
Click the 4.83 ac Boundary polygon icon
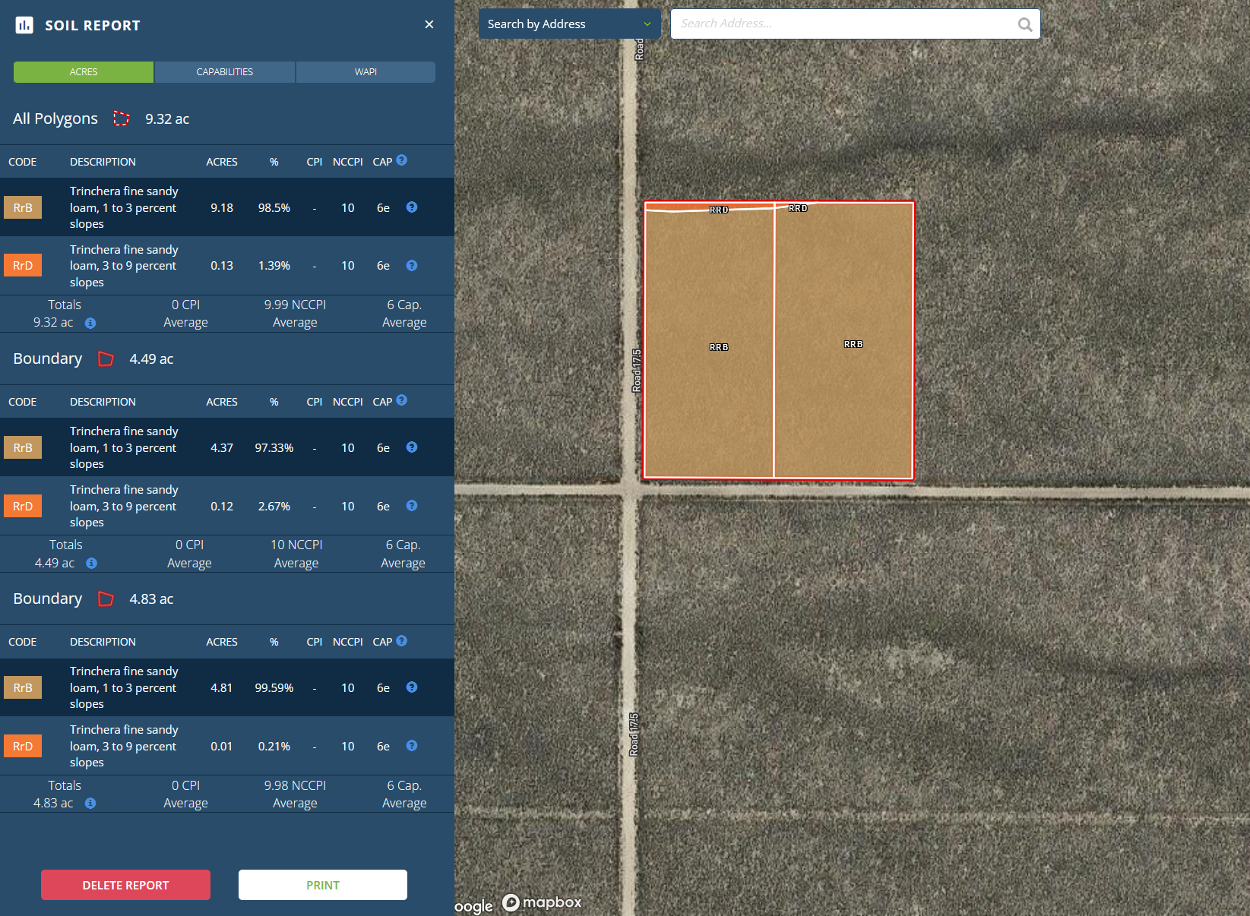click(106, 599)
